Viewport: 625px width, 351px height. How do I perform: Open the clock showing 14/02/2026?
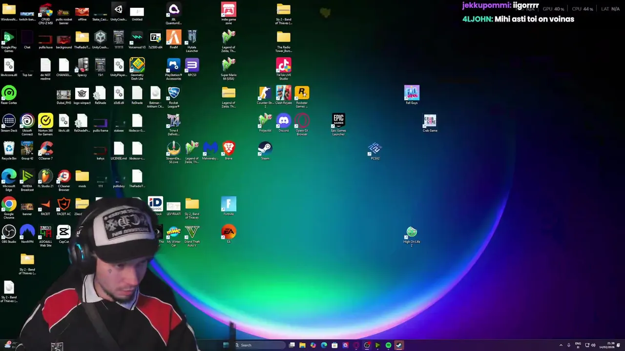point(608,345)
